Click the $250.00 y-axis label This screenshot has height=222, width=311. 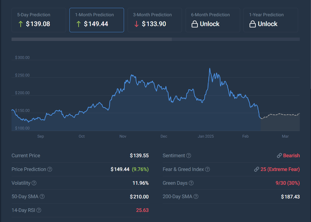click(22, 75)
